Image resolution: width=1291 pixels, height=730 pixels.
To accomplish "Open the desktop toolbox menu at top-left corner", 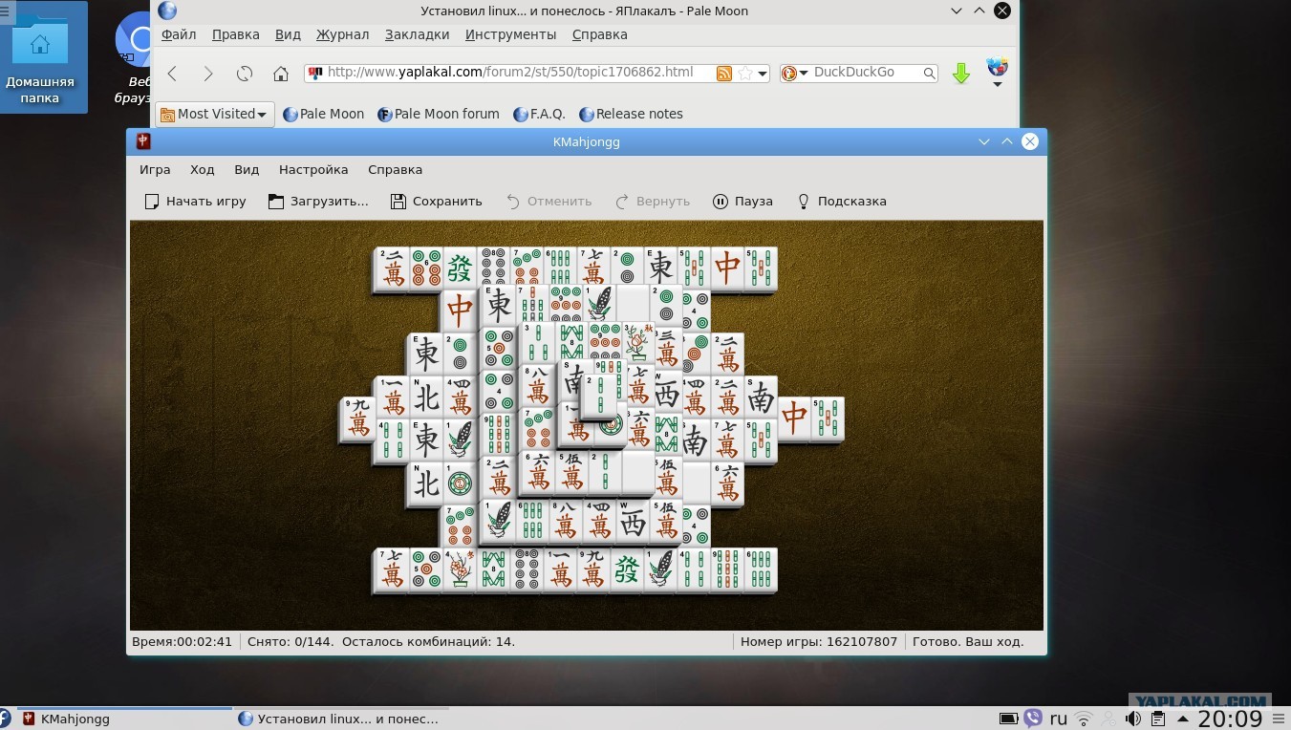I will tap(8, 11).
